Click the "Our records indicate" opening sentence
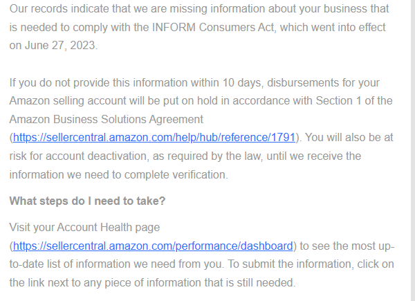The image size is (415, 301). pyautogui.click(x=59, y=9)
